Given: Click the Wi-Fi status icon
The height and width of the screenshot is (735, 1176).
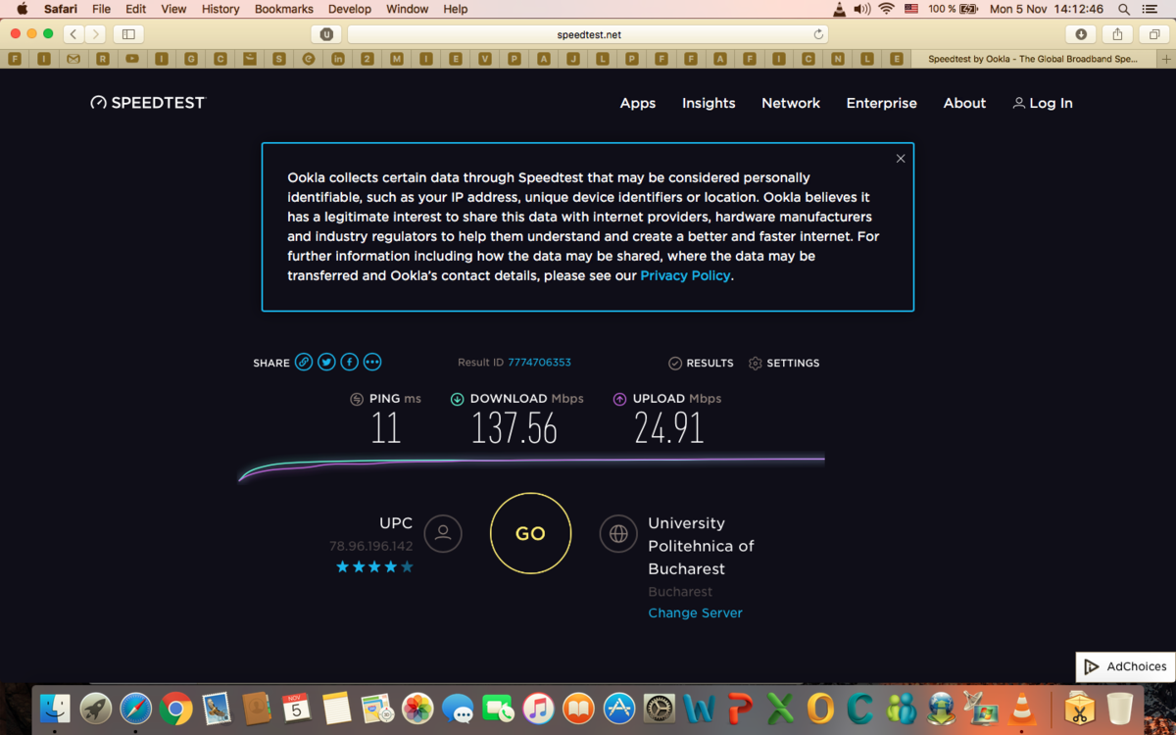Looking at the screenshot, I should click(x=886, y=9).
